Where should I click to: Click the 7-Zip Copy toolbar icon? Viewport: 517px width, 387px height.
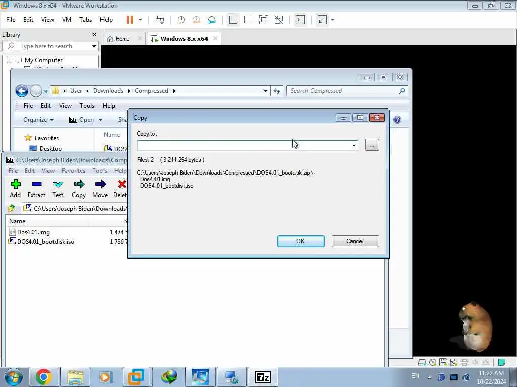pos(79,188)
